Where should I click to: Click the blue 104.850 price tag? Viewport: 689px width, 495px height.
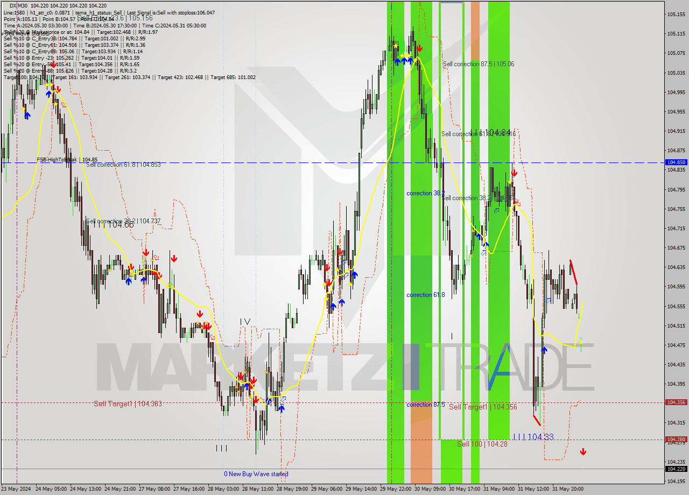coord(676,162)
